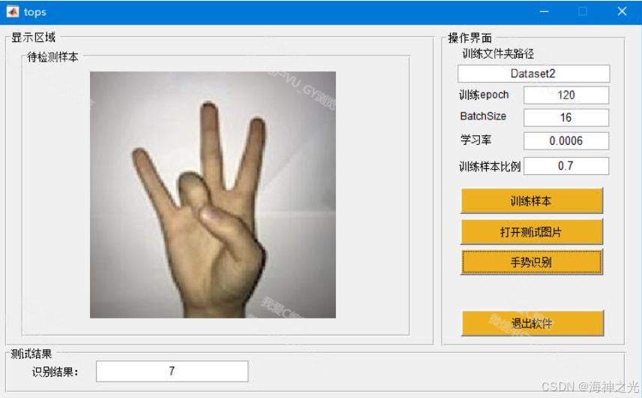
Task: Click the MATLAB icon in title bar
Action: click(13, 11)
